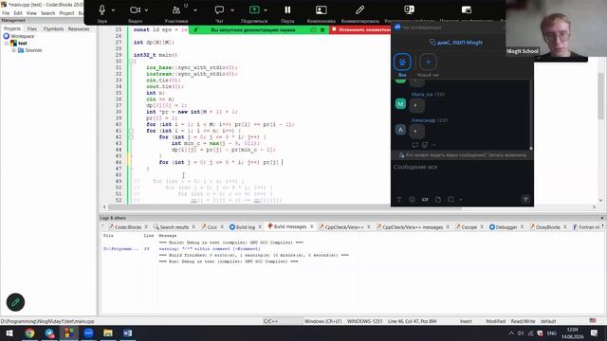Image resolution: width=607 pixels, height=341 pixels.
Task: Expand the Sources folder node
Action: [14, 50]
